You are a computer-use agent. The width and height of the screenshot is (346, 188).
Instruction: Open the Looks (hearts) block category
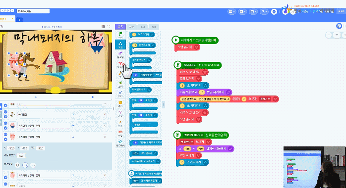pyautogui.click(x=120, y=64)
